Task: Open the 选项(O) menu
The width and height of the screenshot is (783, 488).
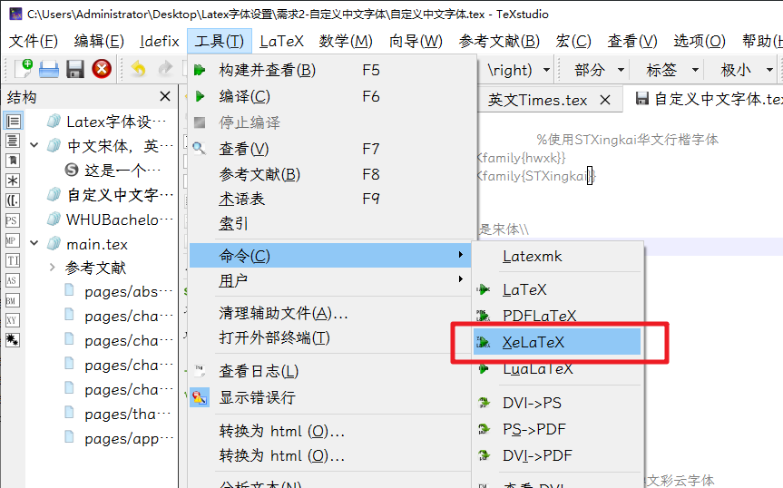Action: 700,41
